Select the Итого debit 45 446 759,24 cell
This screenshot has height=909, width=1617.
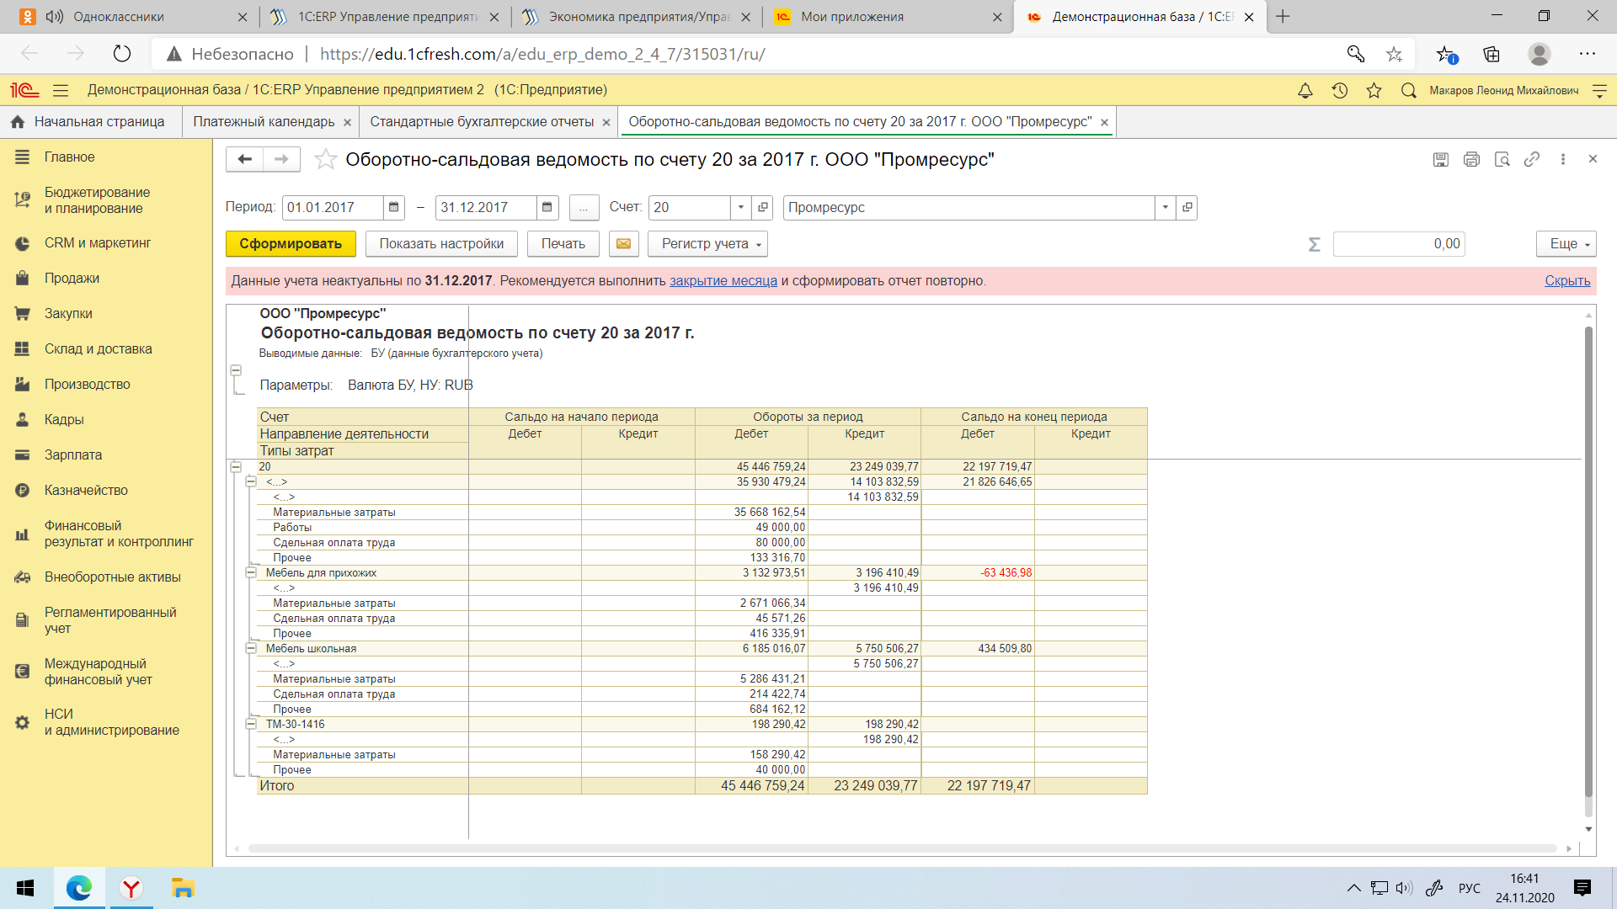[751, 785]
